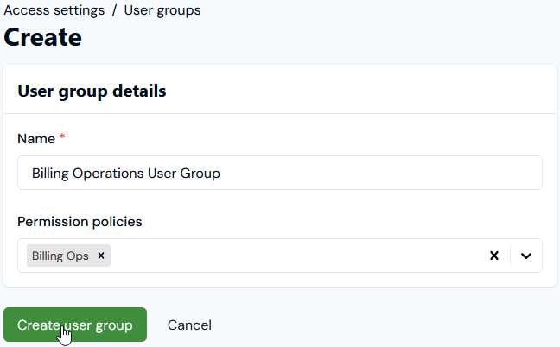
Task: Expand the Permission policies dropdown chevron
Action: (x=526, y=256)
